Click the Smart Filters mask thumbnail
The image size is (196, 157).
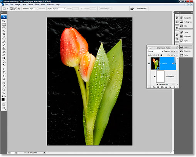pos(160,77)
